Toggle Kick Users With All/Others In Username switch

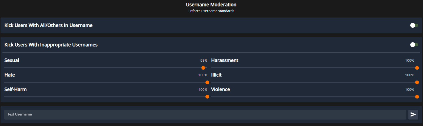pyautogui.click(x=414, y=25)
